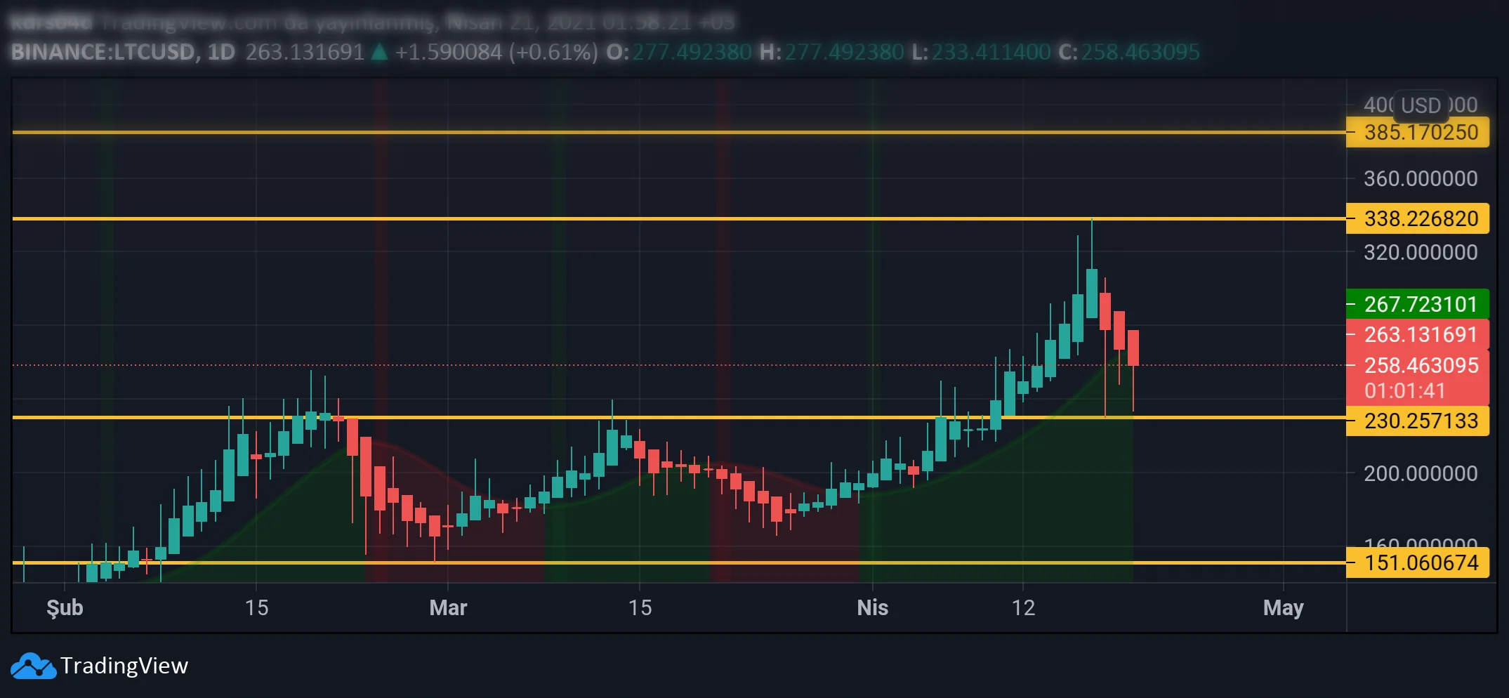Viewport: 1509px width, 698px height.
Task: Click the BINANCE:LTCUSD, 1D symbol title
Action: (x=123, y=52)
